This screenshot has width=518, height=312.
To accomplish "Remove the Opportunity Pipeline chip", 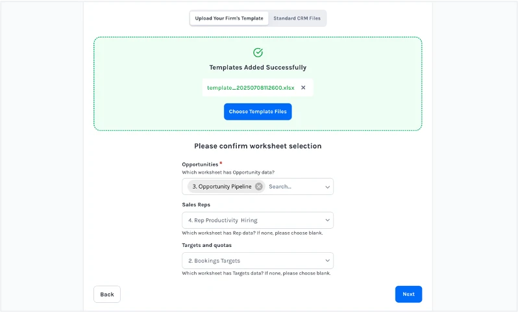I will (x=258, y=187).
